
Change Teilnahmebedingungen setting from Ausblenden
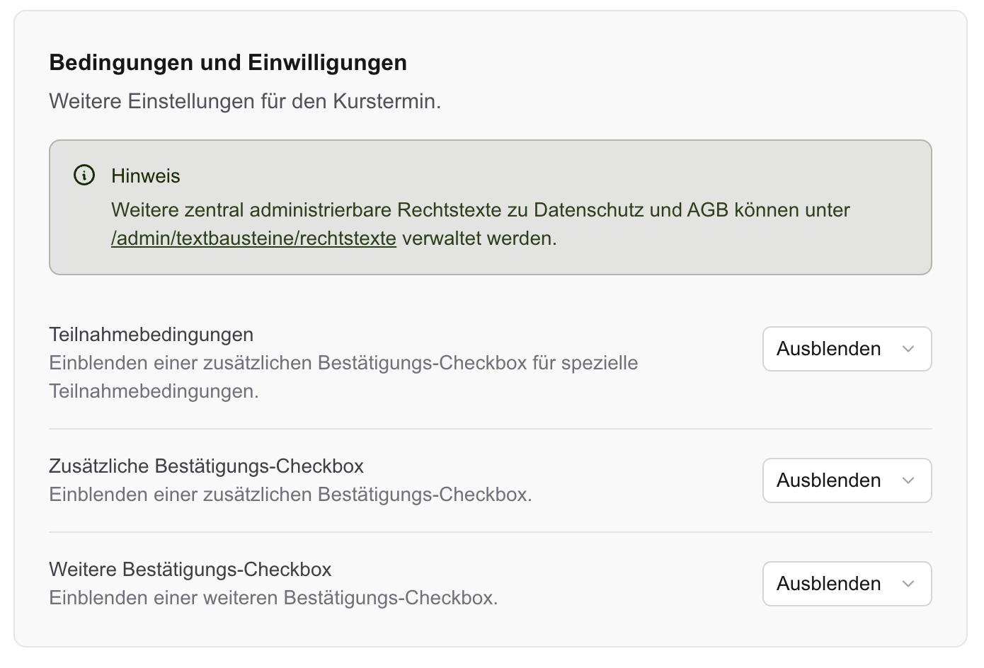pos(847,349)
